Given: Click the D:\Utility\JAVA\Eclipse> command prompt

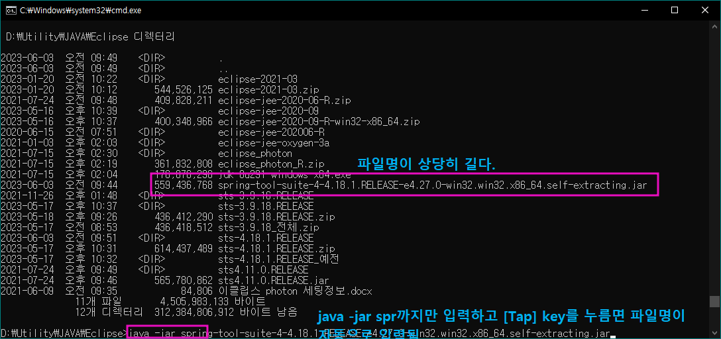Looking at the screenshot, I should pyautogui.click(x=64, y=333).
